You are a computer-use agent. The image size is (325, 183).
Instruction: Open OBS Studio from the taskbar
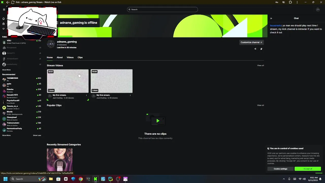[x=118, y=179]
